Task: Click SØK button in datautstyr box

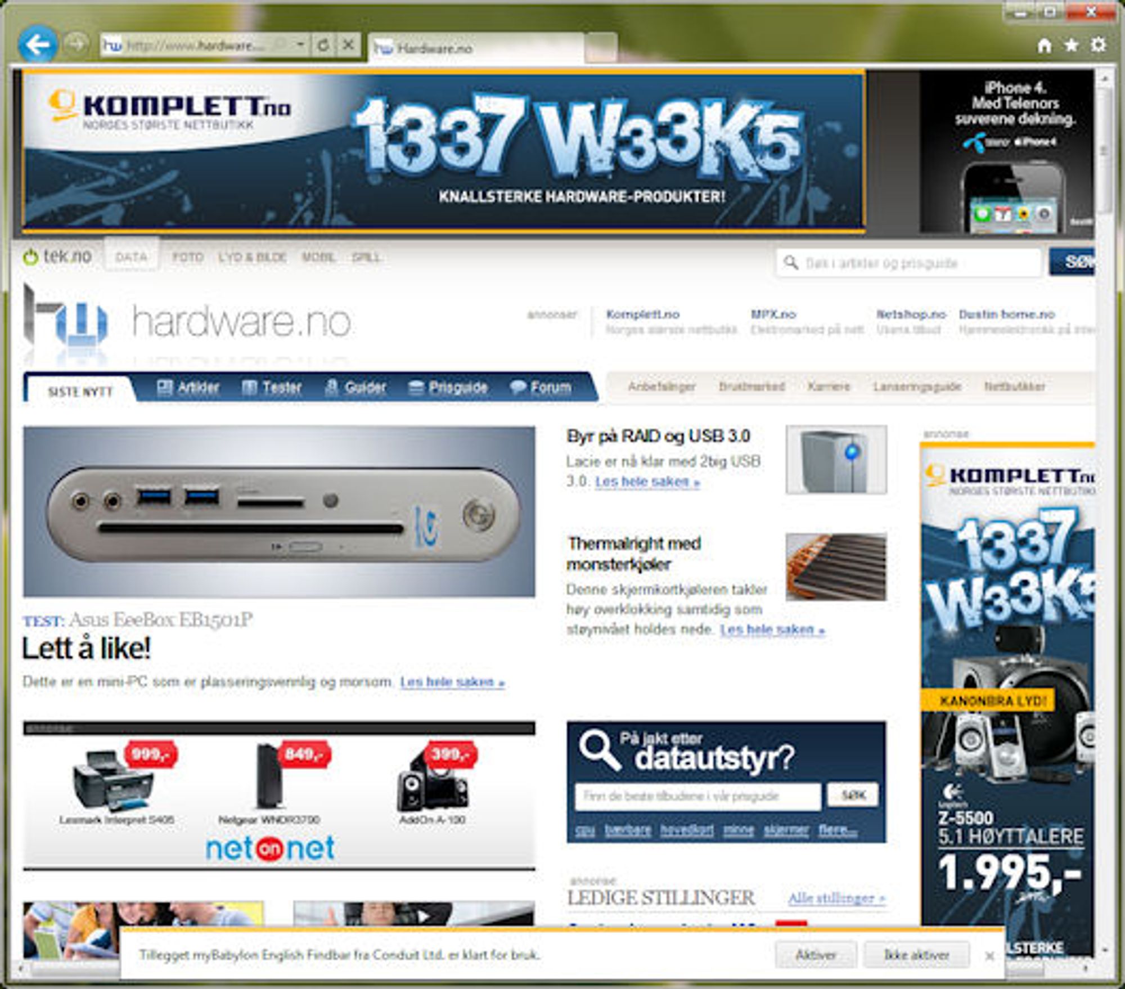Action: 853,795
